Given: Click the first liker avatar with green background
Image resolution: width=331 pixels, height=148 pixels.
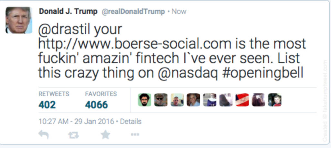Looking at the screenshot, I should pos(144,100).
